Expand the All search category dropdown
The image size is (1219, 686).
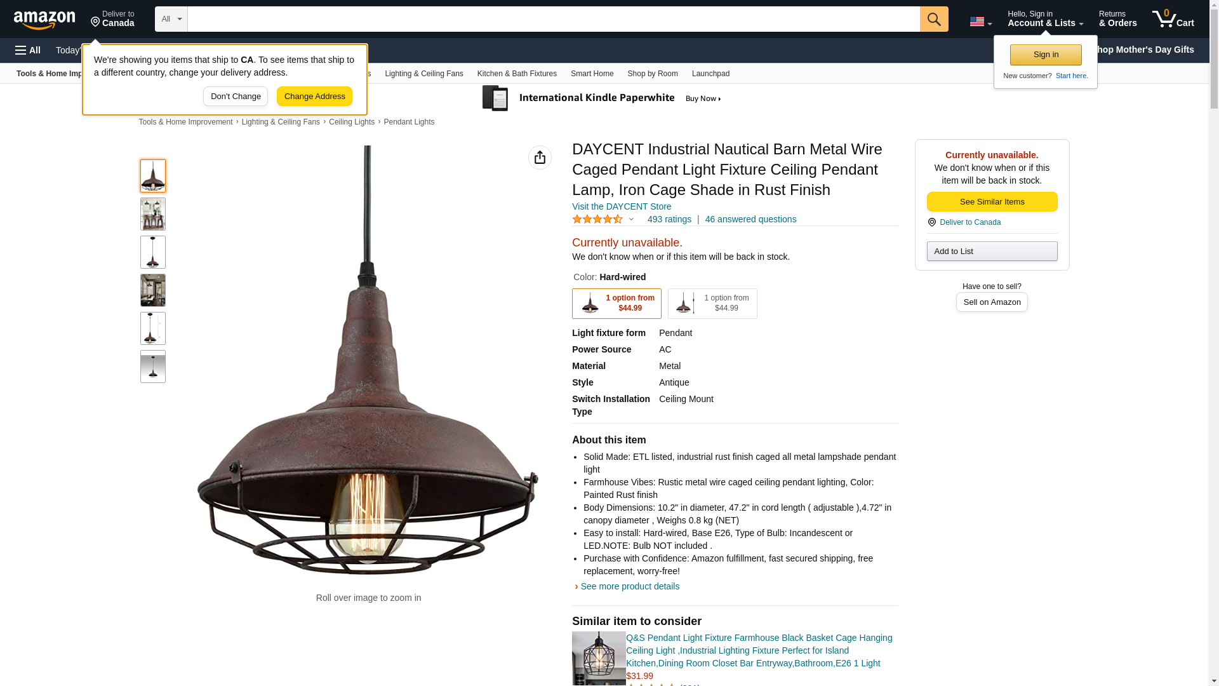click(x=171, y=19)
